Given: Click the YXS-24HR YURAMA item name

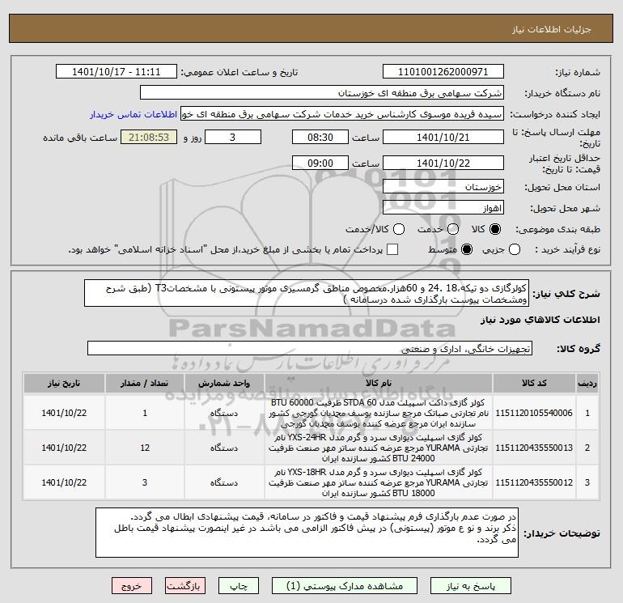Looking at the screenshot, I should pos(379,448).
